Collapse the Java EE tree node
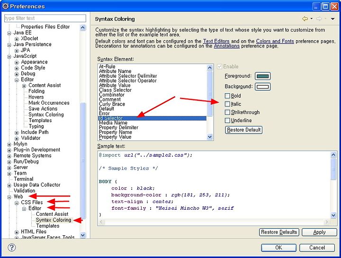The image size is (341, 258). (x=9, y=33)
